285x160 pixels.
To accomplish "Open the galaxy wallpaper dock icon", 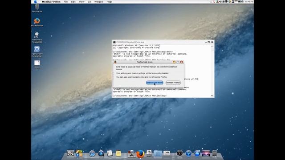I will tap(206, 153).
